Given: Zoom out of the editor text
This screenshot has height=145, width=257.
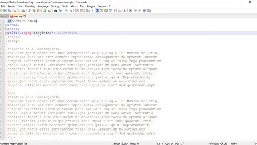Looking at the screenshot, I should coord(71,11).
